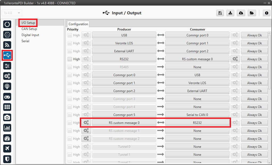Click the Veronte LOS producer button
The height and width of the screenshot is (165, 272).
pyautogui.click(x=124, y=43)
